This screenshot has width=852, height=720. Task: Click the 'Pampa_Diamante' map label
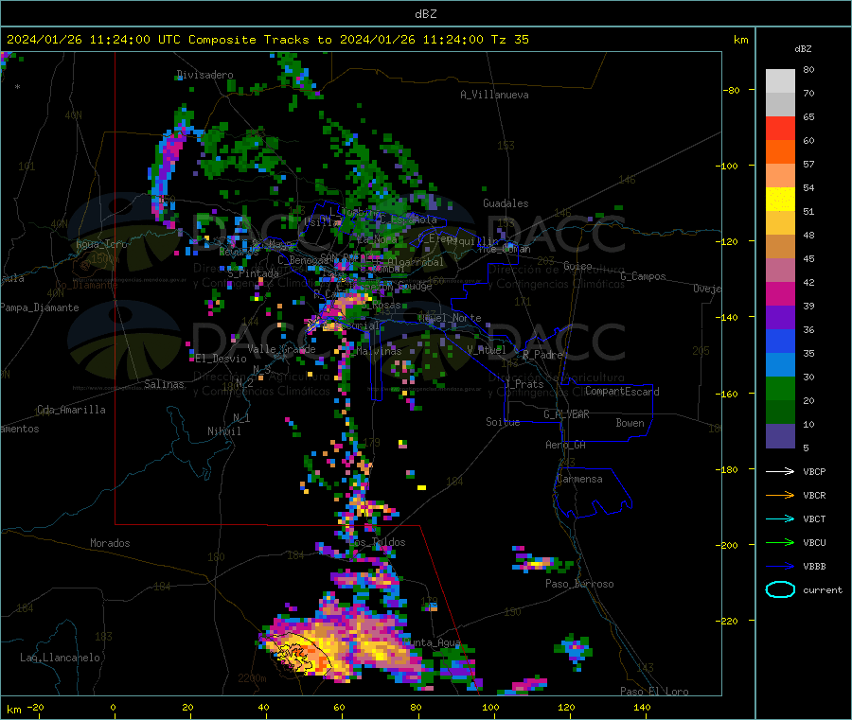(39, 307)
